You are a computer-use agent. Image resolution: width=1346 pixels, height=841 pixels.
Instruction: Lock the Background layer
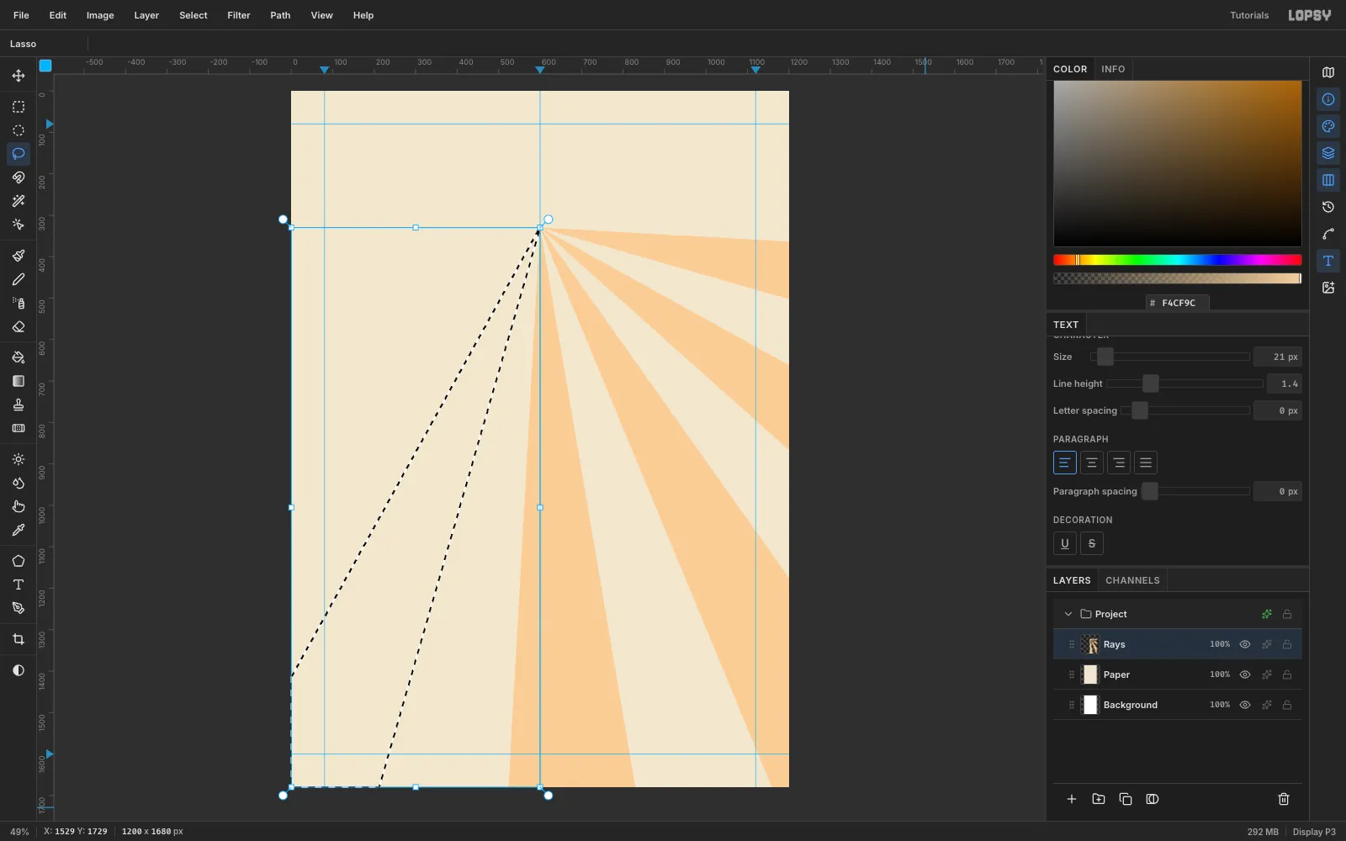tap(1287, 705)
